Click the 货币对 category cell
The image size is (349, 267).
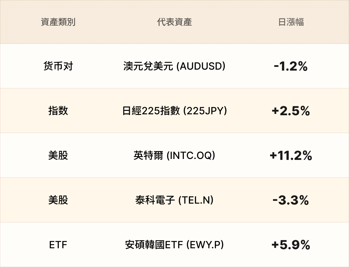point(58,66)
